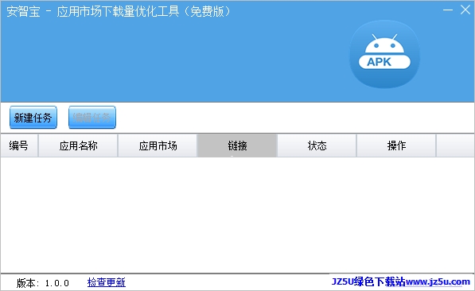The height and width of the screenshot is (291, 475).
Task: Click the 版本: 1.0.0 status text
Action: point(43,283)
